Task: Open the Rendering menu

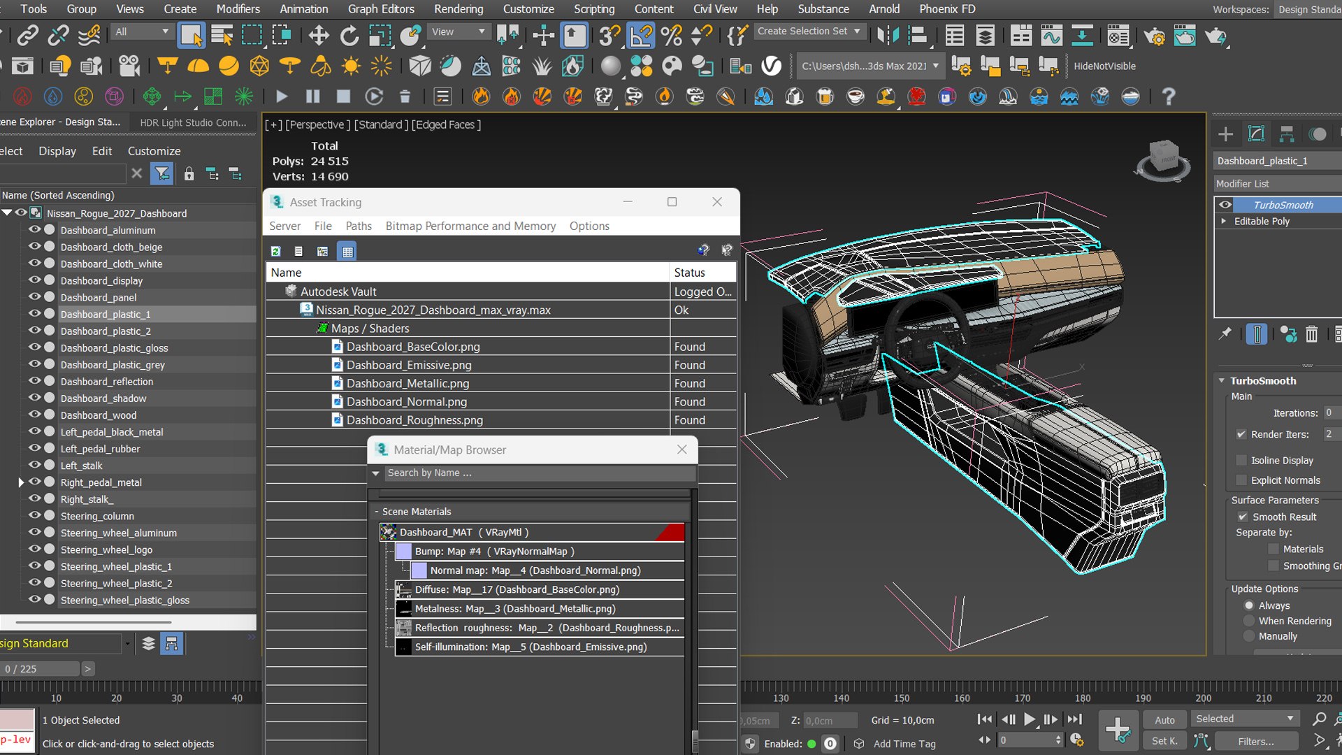Action: click(x=459, y=9)
